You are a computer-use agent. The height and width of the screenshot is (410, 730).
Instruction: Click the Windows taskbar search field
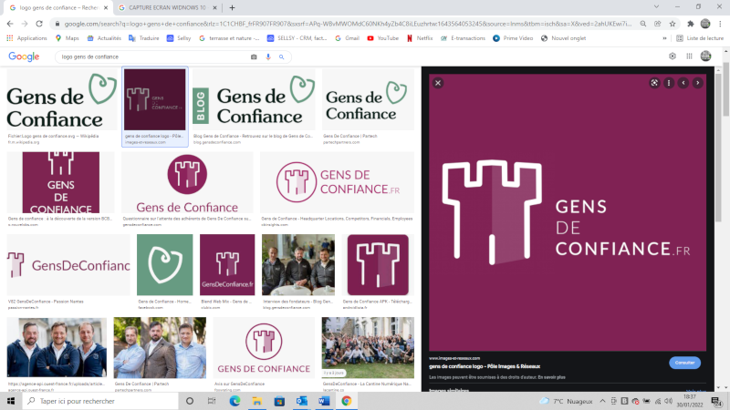[x=100, y=401]
